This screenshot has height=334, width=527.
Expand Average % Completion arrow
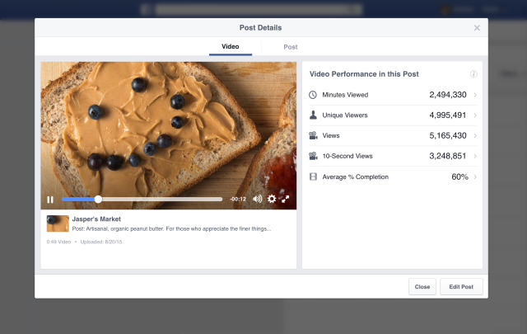click(475, 176)
